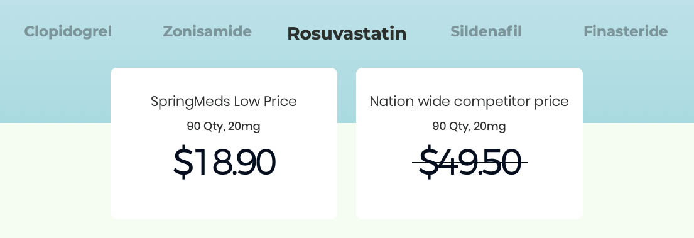Click "90 Qty" in the SpringMeds card

click(206, 126)
